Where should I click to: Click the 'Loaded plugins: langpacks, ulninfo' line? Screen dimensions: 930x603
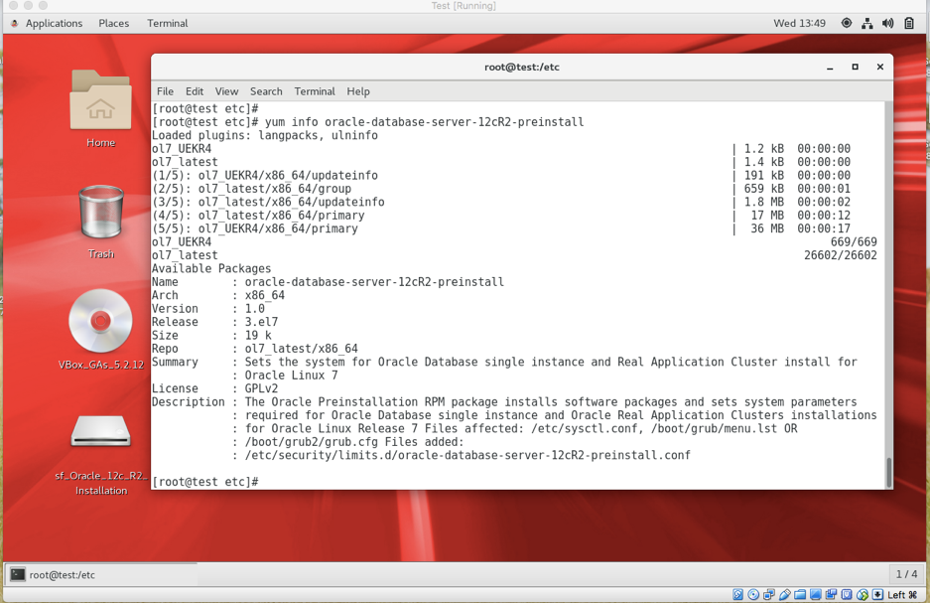pos(265,135)
